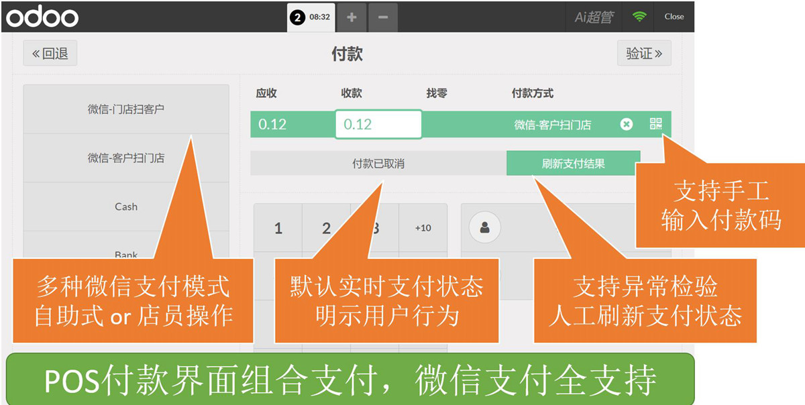Viewport: 805px width, 405px height.
Task: Click the 找零 column header
Action: point(437,93)
